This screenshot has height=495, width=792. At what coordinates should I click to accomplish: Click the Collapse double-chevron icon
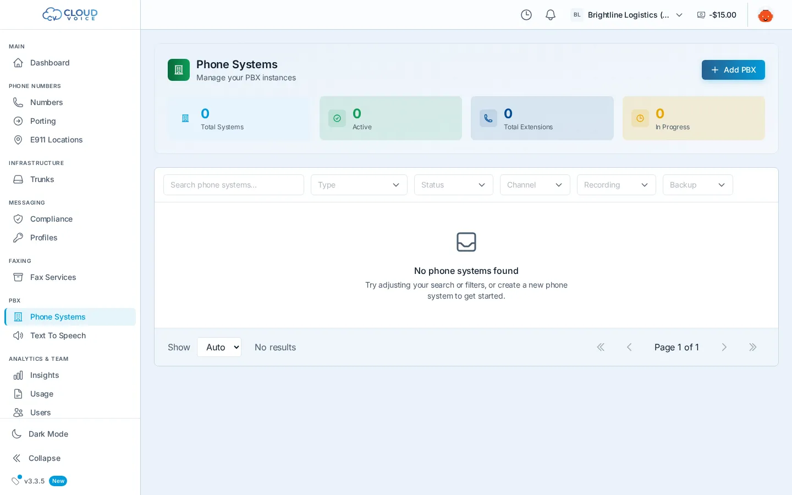click(x=17, y=458)
